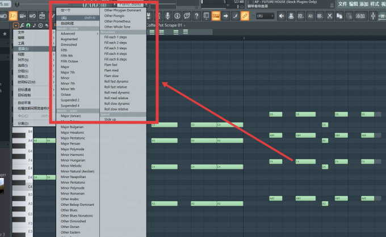Select the 自动和弦 menu entry
The image size is (386, 237).
click(78, 24)
